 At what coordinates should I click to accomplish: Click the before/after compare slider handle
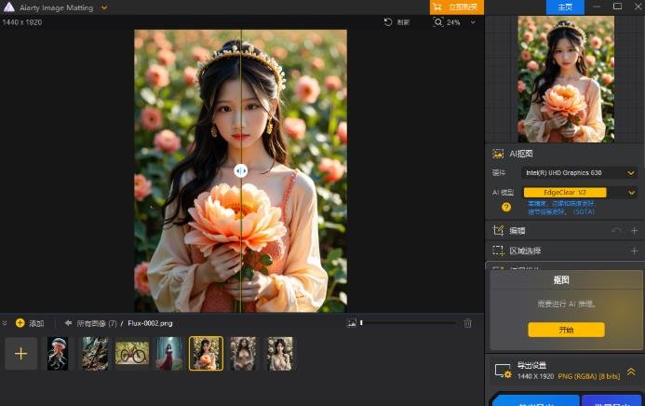(x=241, y=170)
